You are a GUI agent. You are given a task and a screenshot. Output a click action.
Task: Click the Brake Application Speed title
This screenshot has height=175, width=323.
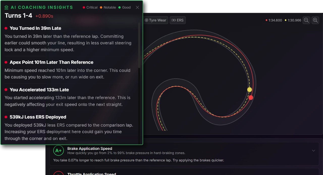click(x=90, y=149)
